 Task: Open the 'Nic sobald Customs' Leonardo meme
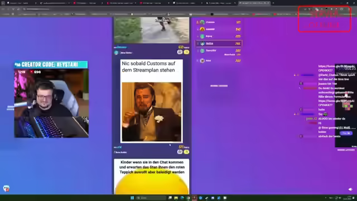point(151,101)
